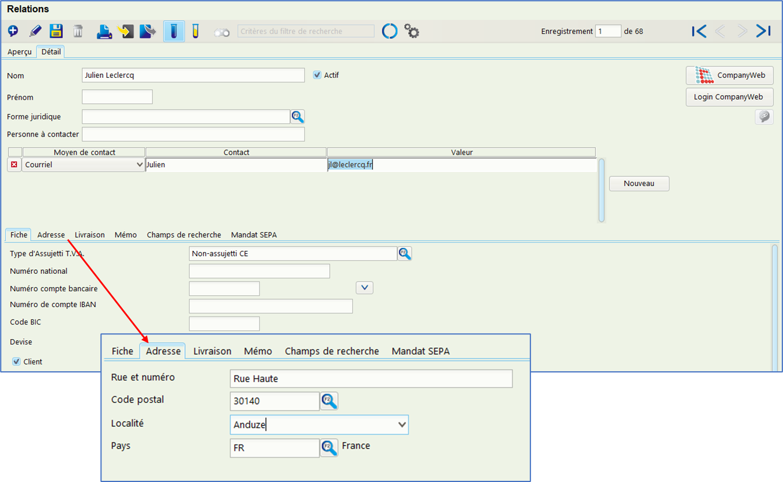Click the Login CompanyWeb button
783x482 pixels.
point(729,97)
